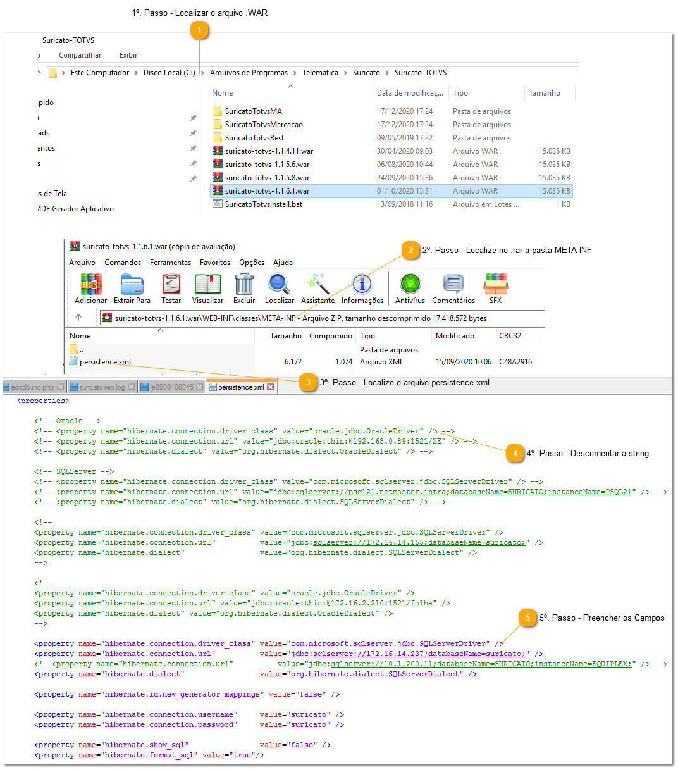Click Telematica in the breadcrumb path

point(320,73)
